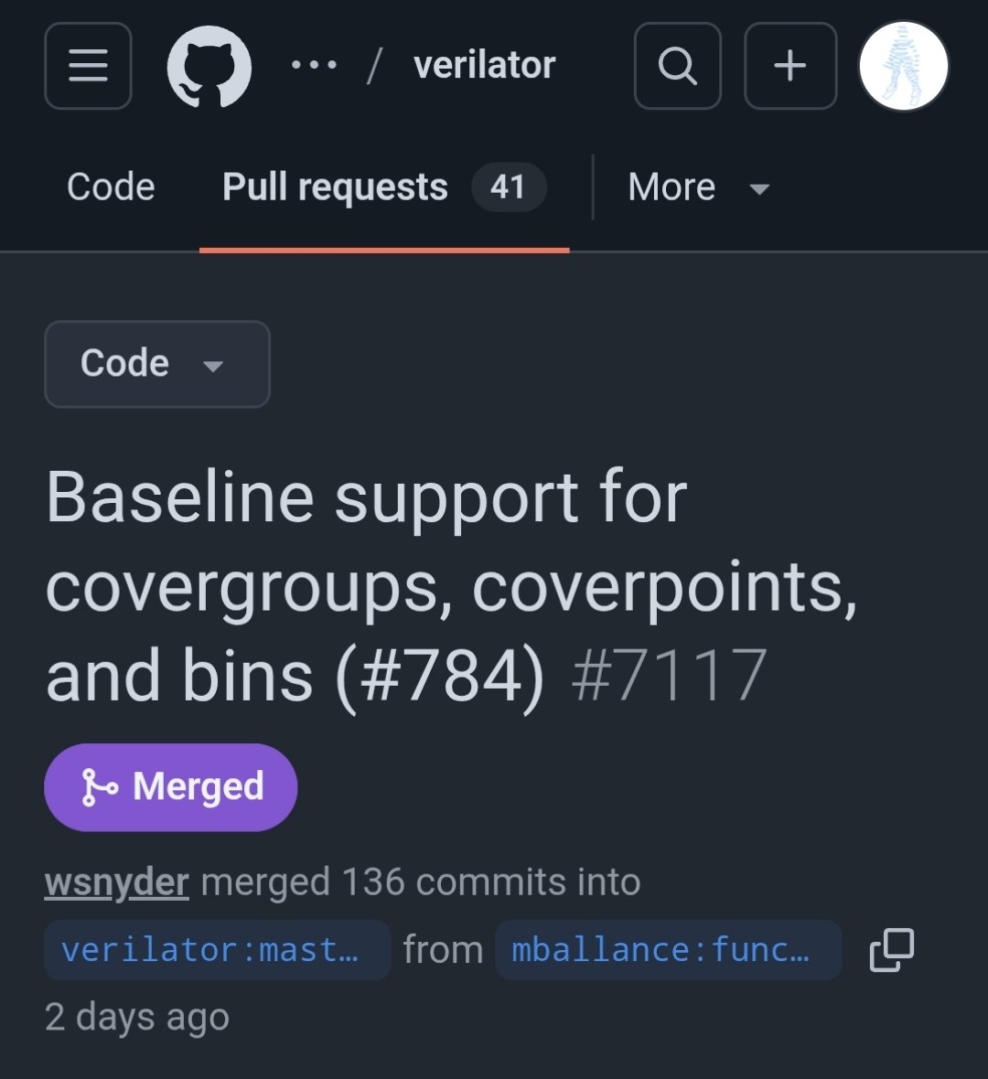Open wsnyder's profile link
Viewport: 988px width, 1079px height.
coord(117,882)
